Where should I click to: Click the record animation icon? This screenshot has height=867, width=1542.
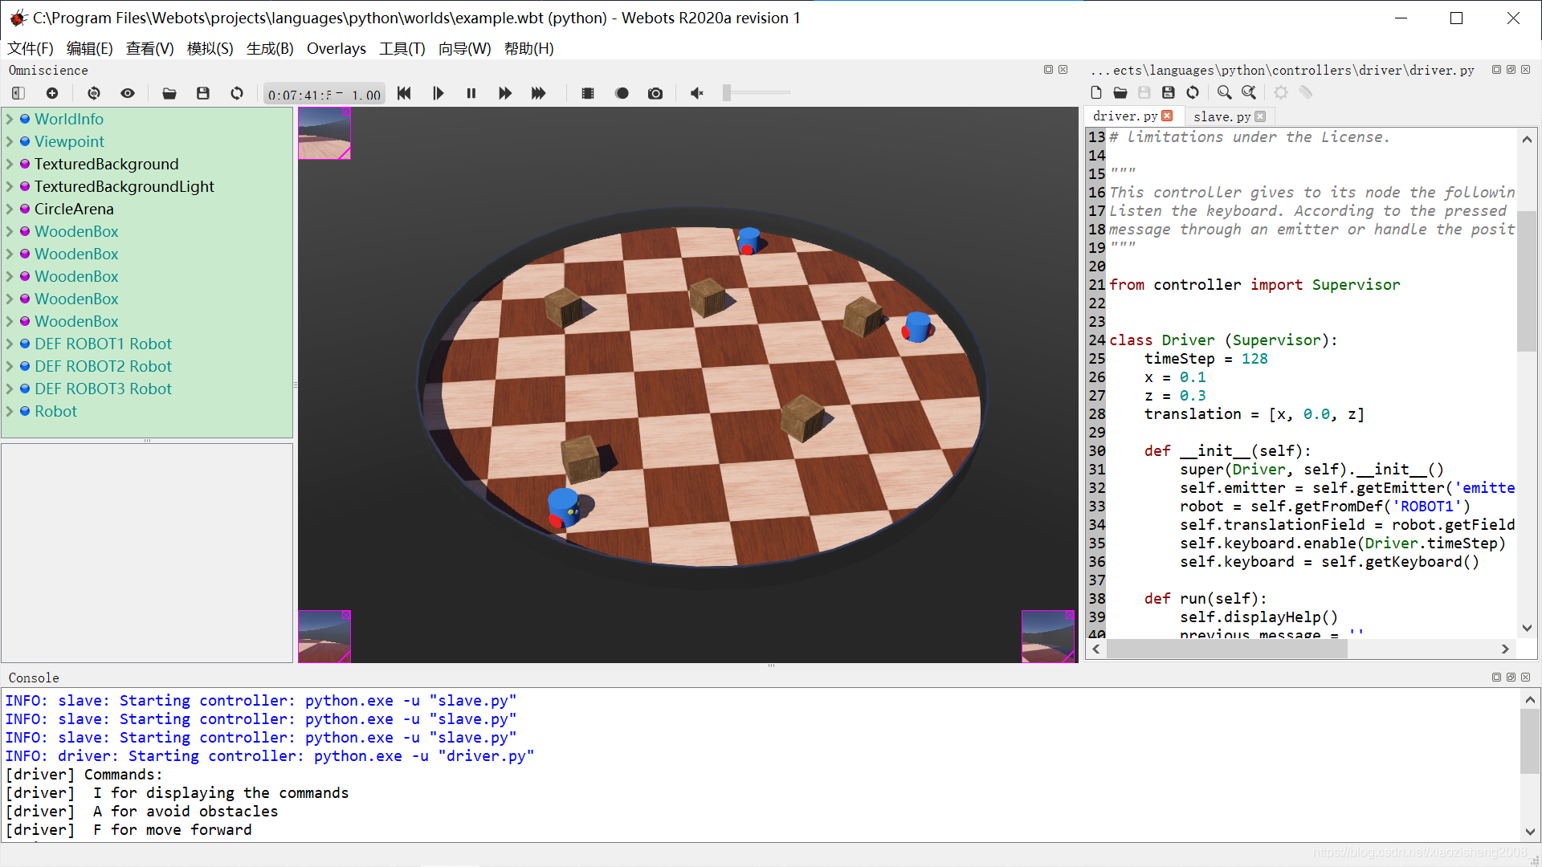(622, 93)
